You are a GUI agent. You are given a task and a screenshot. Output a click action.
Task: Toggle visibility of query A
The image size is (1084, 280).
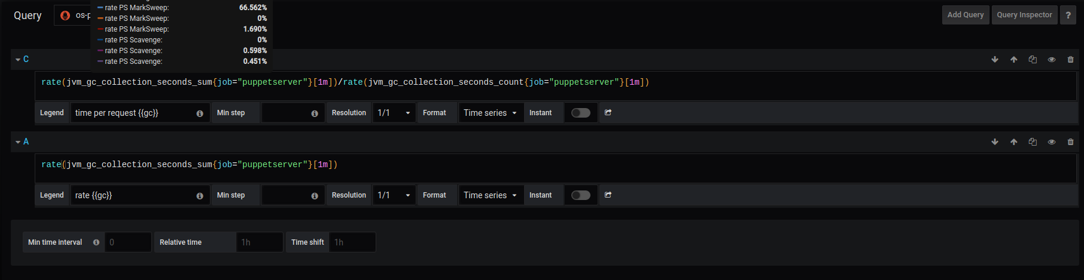tap(1052, 142)
